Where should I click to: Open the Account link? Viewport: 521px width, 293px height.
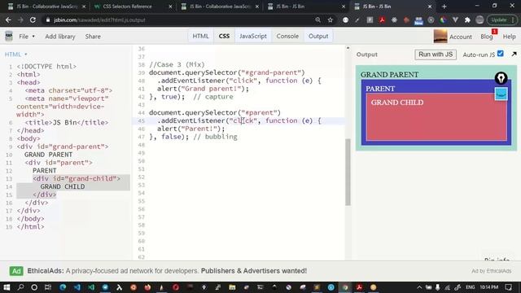pos(461,37)
